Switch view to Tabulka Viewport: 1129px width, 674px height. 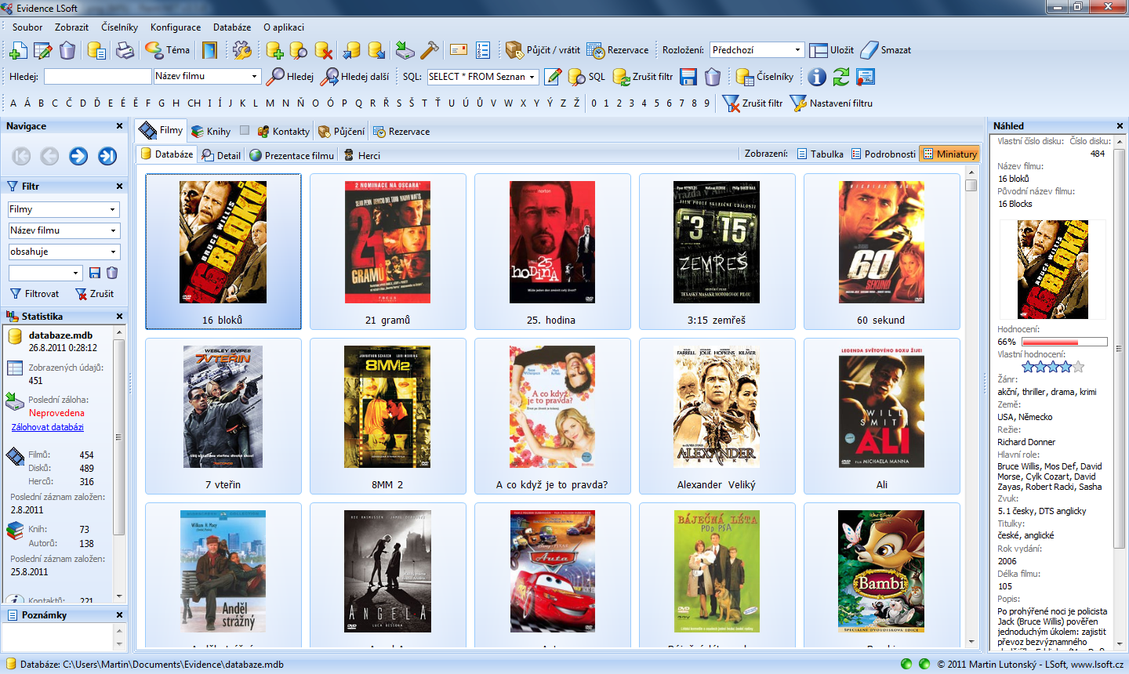tap(820, 154)
